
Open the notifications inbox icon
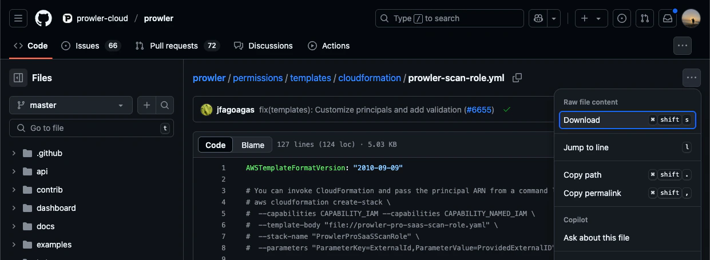[668, 18]
